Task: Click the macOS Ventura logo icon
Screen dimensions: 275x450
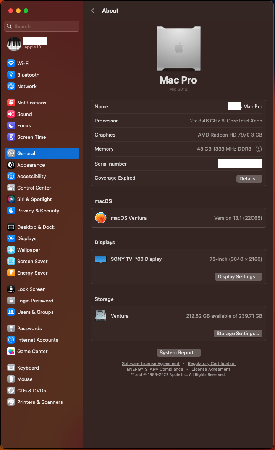Action: tap(101, 218)
